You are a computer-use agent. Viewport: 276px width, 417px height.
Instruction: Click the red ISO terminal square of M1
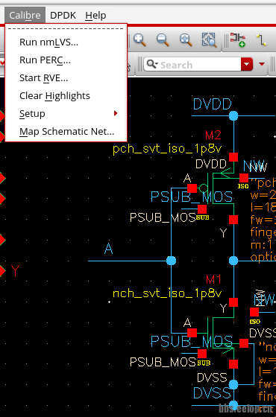254,312
